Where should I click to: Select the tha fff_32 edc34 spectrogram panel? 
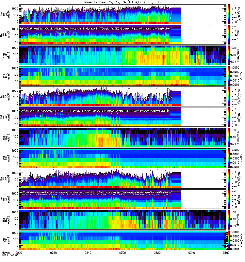[122, 14]
